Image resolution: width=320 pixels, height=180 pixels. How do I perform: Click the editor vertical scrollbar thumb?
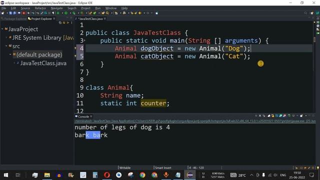(x=314, y=39)
